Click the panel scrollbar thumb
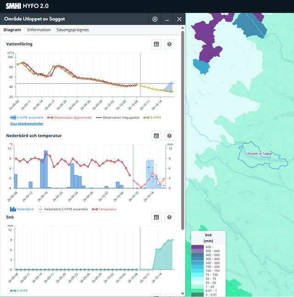This screenshot has height=297, width=294. point(182,130)
